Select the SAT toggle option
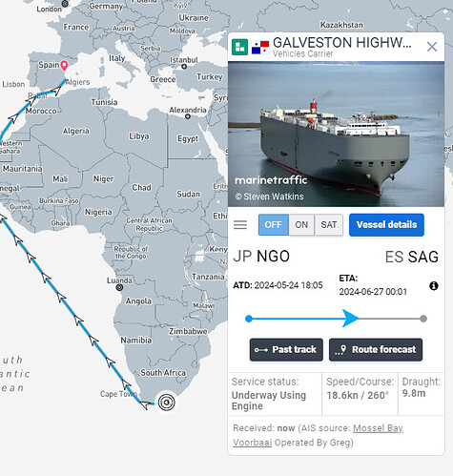The width and height of the screenshot is (453, 476). click(x=329, y=225)
